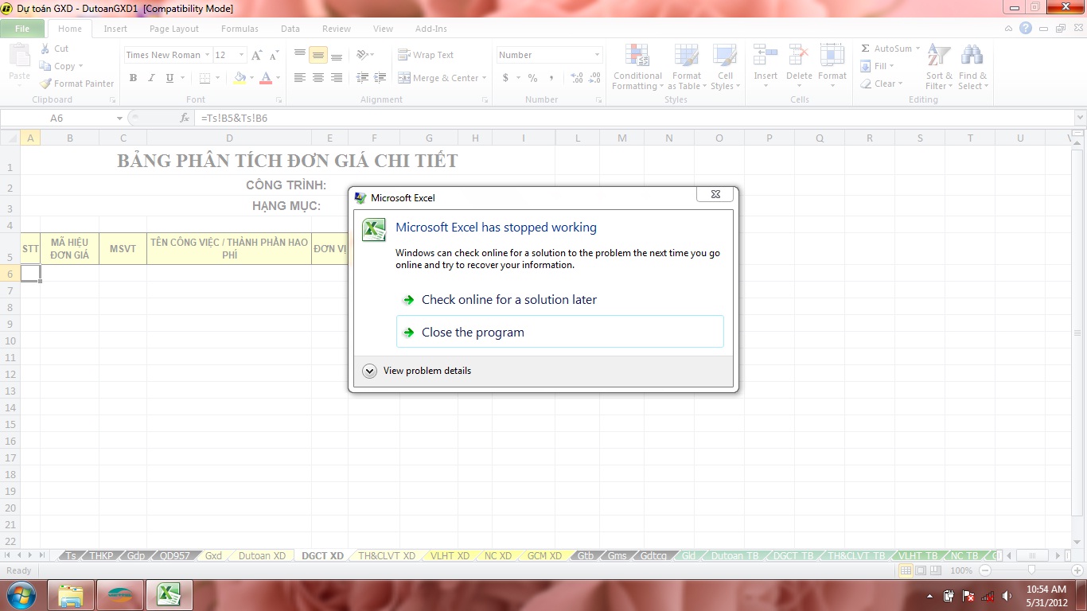Select the VLHT XD sheet tab
1087x611 pixels.
pos(450,556)
